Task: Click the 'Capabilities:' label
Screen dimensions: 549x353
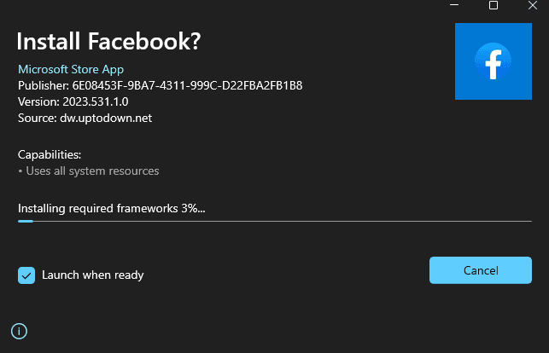Action: point(50,154)
